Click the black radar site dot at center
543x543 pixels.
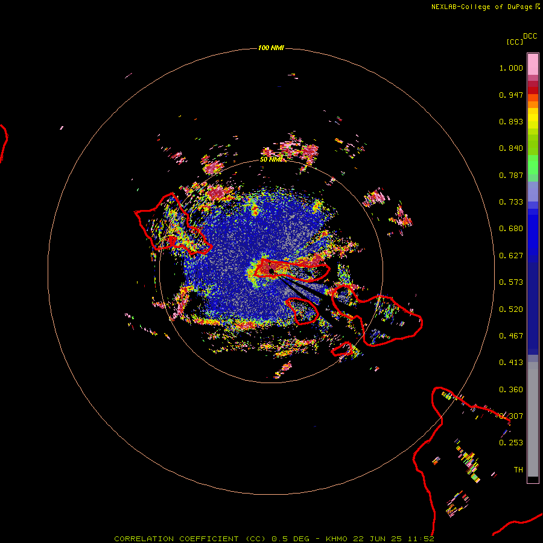(x=271, y=271)
